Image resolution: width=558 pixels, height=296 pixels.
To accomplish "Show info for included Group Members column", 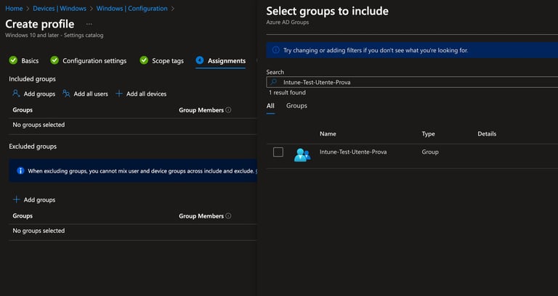I will click(x=228, y=110).
